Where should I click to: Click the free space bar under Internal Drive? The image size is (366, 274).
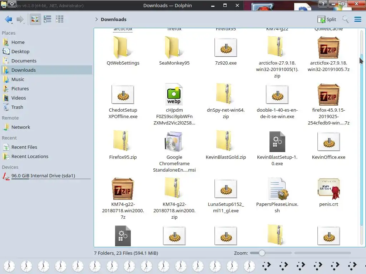click(51, 179)
